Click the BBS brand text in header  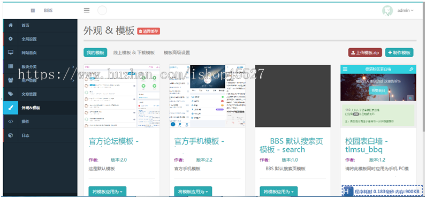(x=48, y=11)
